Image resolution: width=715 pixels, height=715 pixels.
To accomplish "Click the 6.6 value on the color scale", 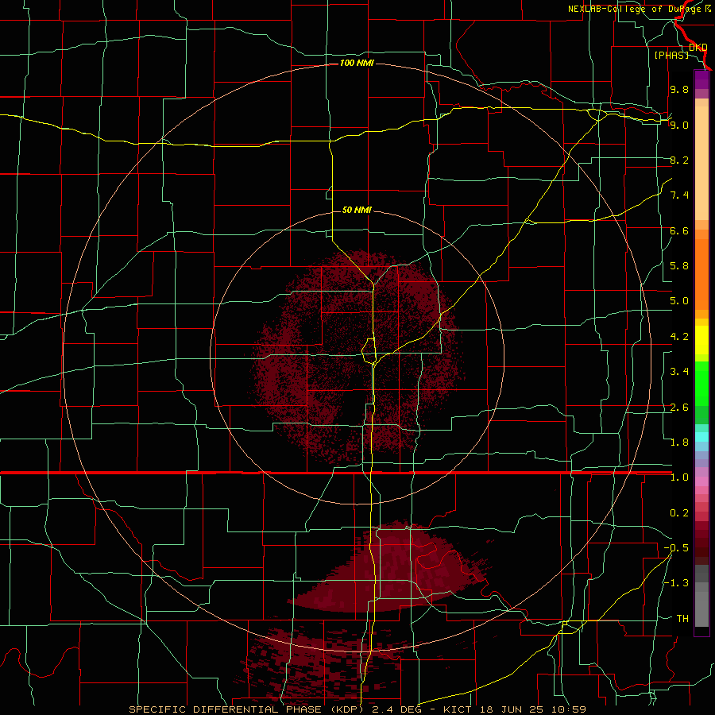I will click(x=679, y=230).
